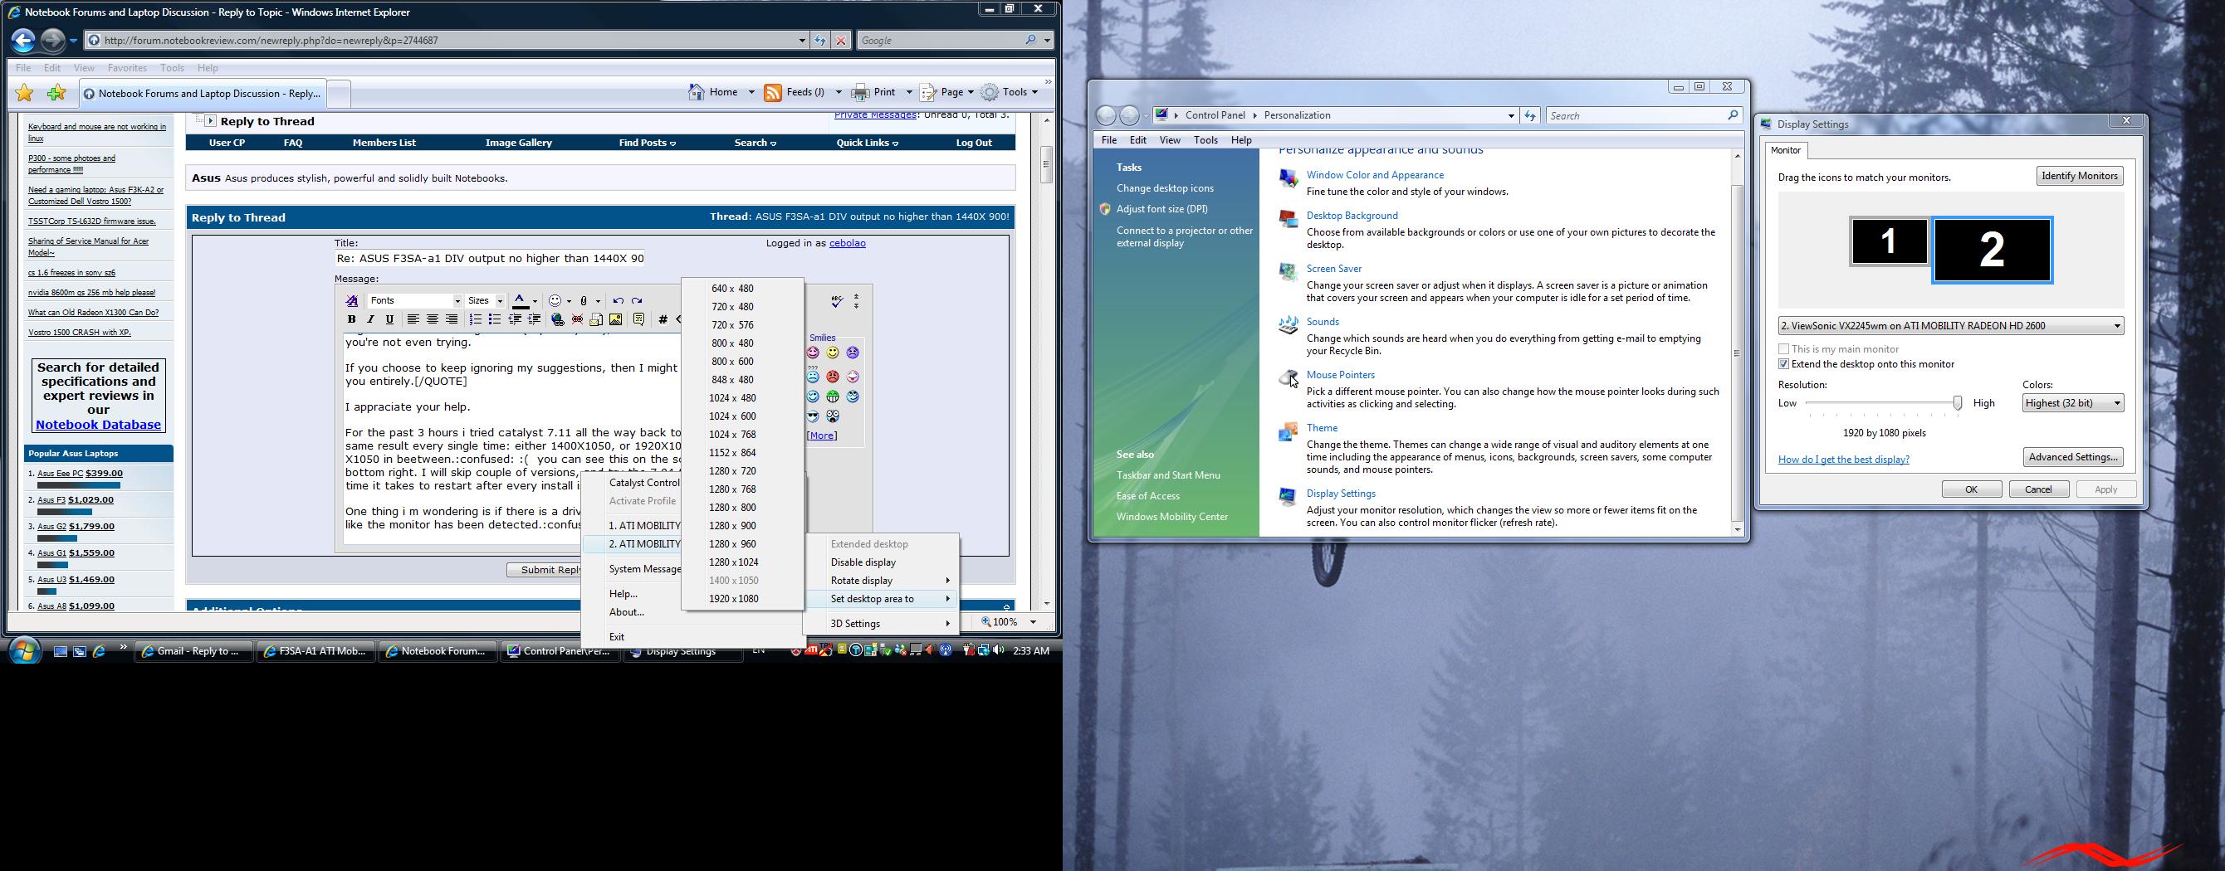The height and width of the screenshot is (871, 2225).
Task: Select 1280 x 1024 resolution entry
Action: (733, 562)
